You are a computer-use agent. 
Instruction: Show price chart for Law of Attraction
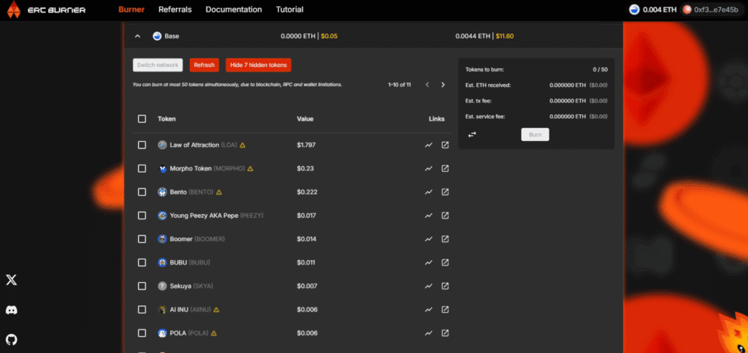coord(428,145)
